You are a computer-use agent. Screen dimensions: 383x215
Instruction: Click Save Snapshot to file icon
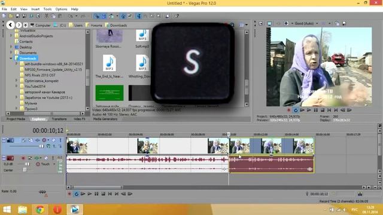pyautogui.click(x=344, y=23)
